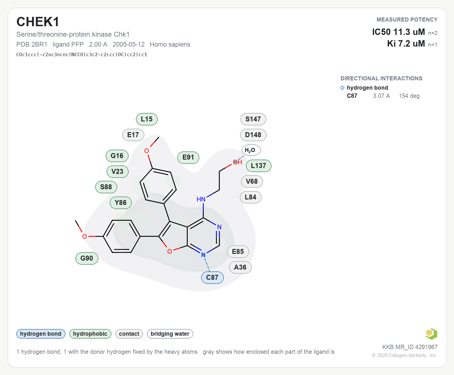Click the KKB MR_ID 4291967 text
This screenshot has height=375, width=454.
410,347
